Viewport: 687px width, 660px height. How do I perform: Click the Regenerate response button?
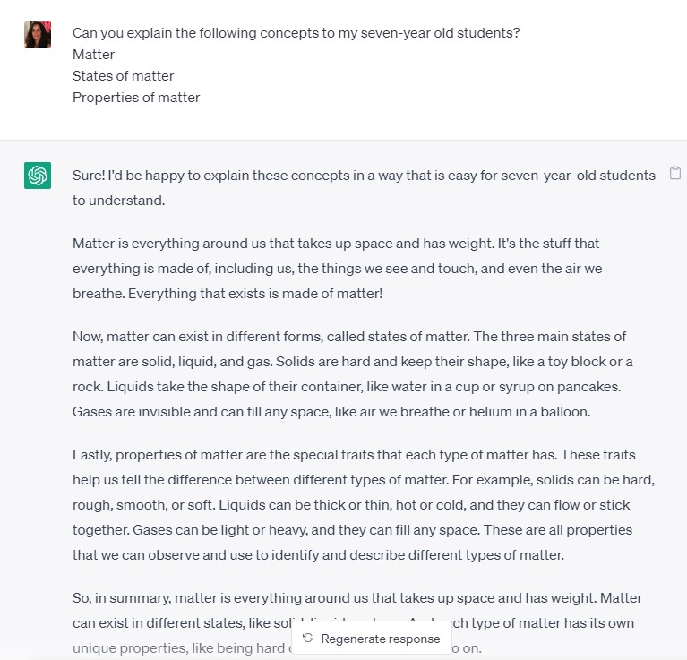pos(372,639)
